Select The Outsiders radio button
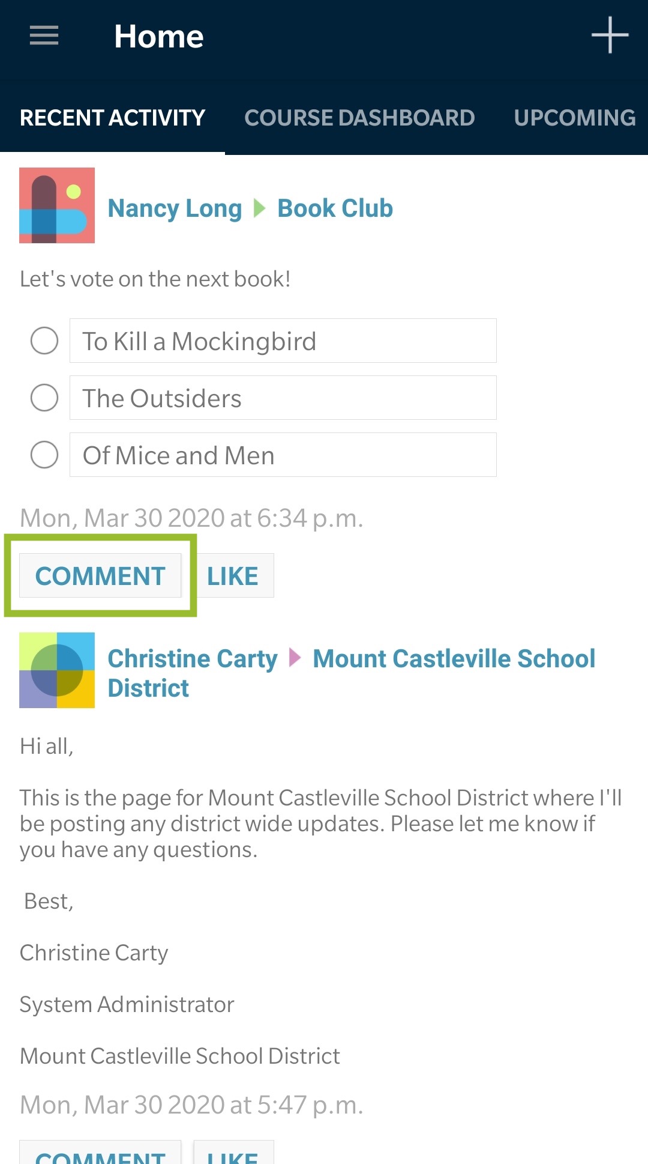Viewport: 648px width, 1164px height. click(x=44, y=398)
